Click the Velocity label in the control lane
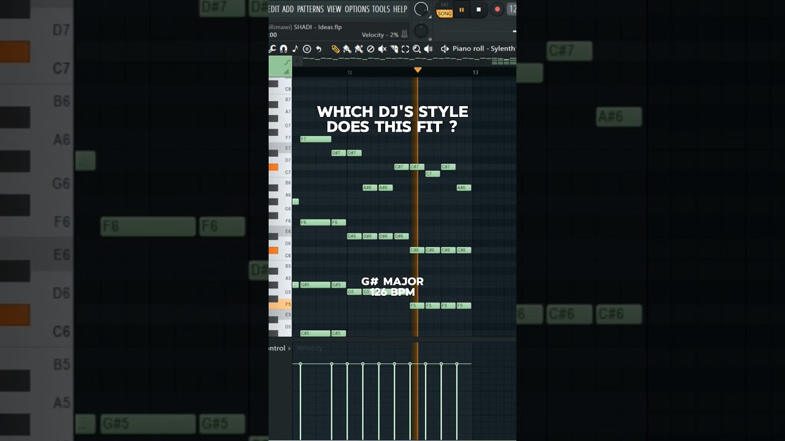This screenshot has height=441, width=785. tap(309, 348)
